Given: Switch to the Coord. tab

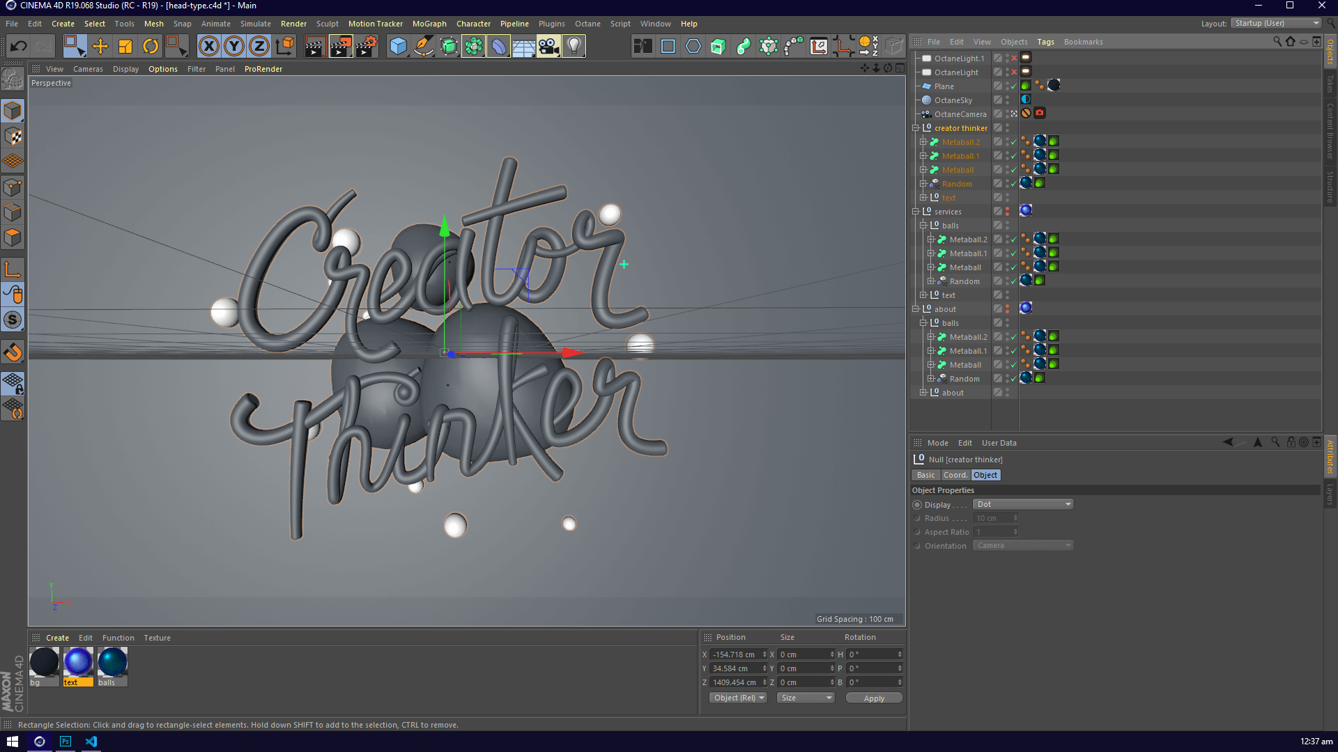Looking at the screenshot, I should [955, 475].
